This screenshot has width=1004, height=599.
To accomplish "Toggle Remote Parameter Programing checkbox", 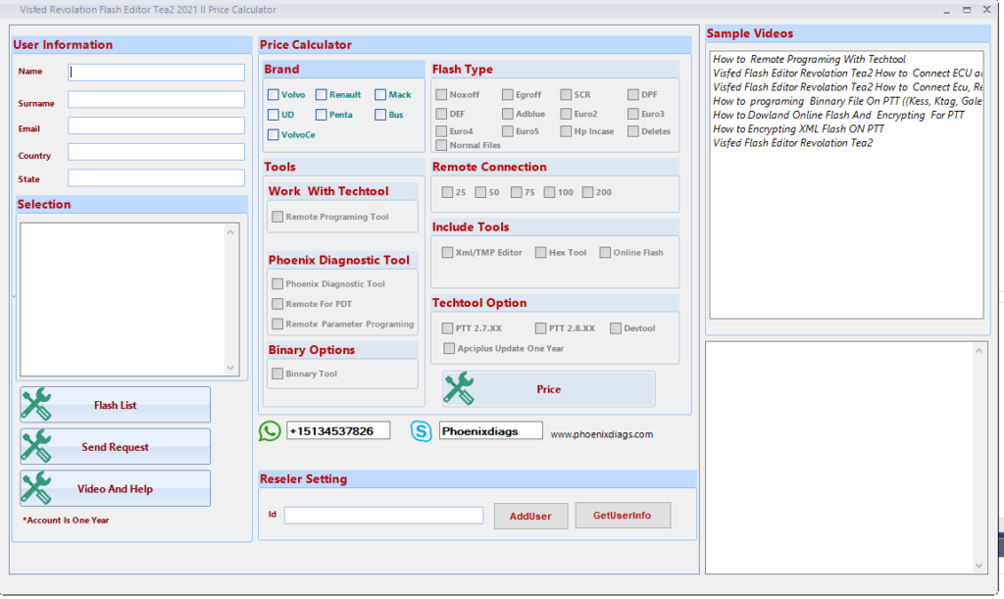I will (x=277, y=324).
